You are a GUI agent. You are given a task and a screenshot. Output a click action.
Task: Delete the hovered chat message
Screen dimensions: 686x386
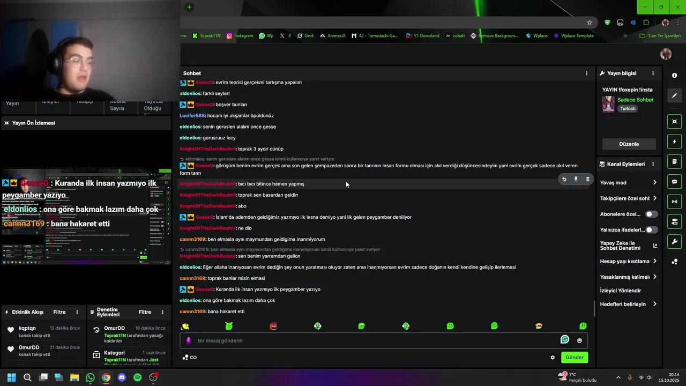(x=587, y=180)
